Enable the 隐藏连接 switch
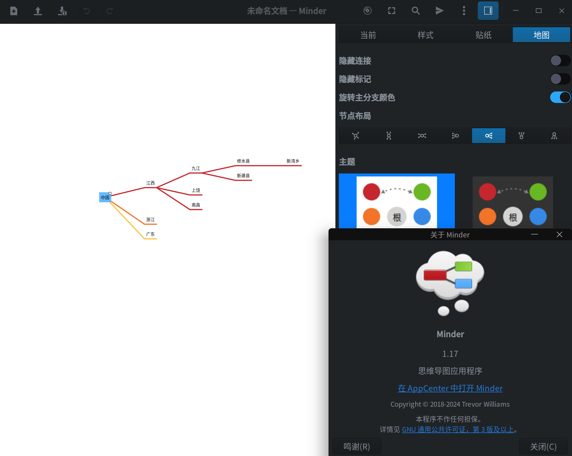This screenshot has height=456, width=572. (x=560, y=61)
